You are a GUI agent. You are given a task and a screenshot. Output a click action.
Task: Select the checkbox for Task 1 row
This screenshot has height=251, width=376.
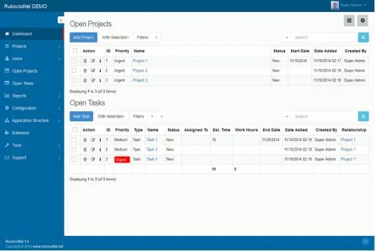(x=75, y=140)
